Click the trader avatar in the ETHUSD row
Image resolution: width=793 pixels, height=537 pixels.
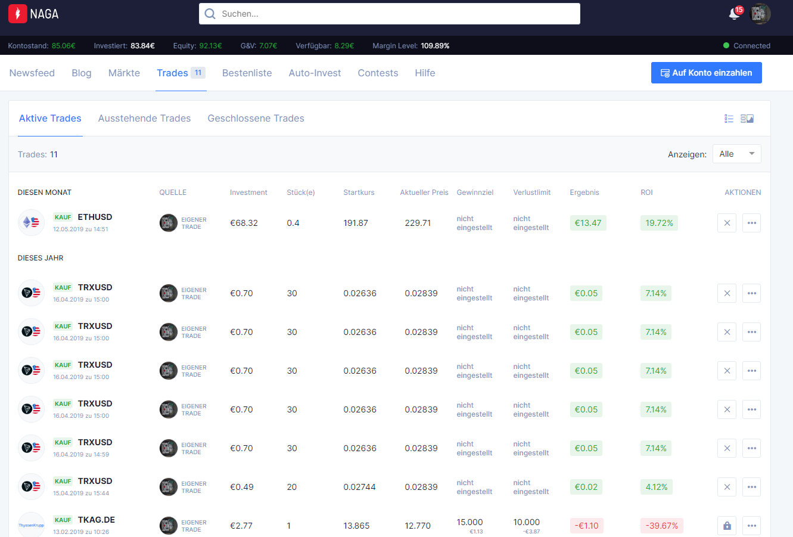point(169,223)
